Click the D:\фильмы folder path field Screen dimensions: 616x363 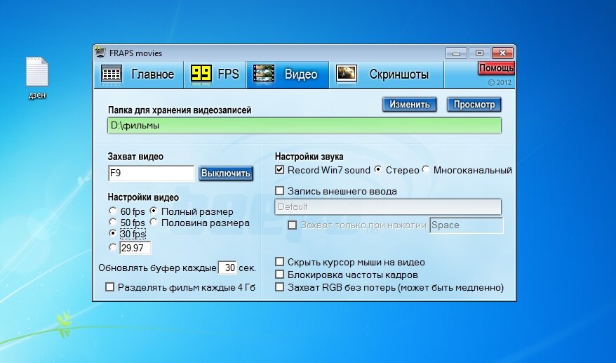[x=304, y=126]
